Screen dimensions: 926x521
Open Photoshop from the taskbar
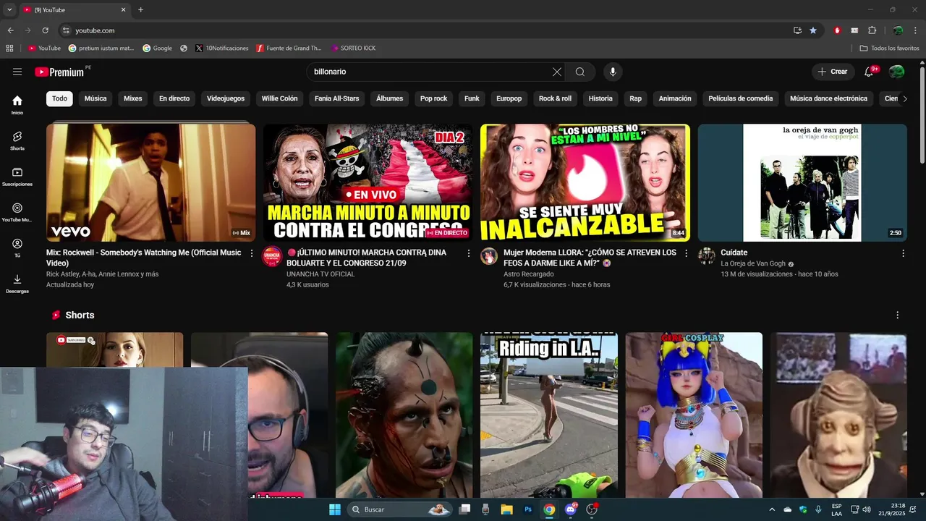[528, 509]
